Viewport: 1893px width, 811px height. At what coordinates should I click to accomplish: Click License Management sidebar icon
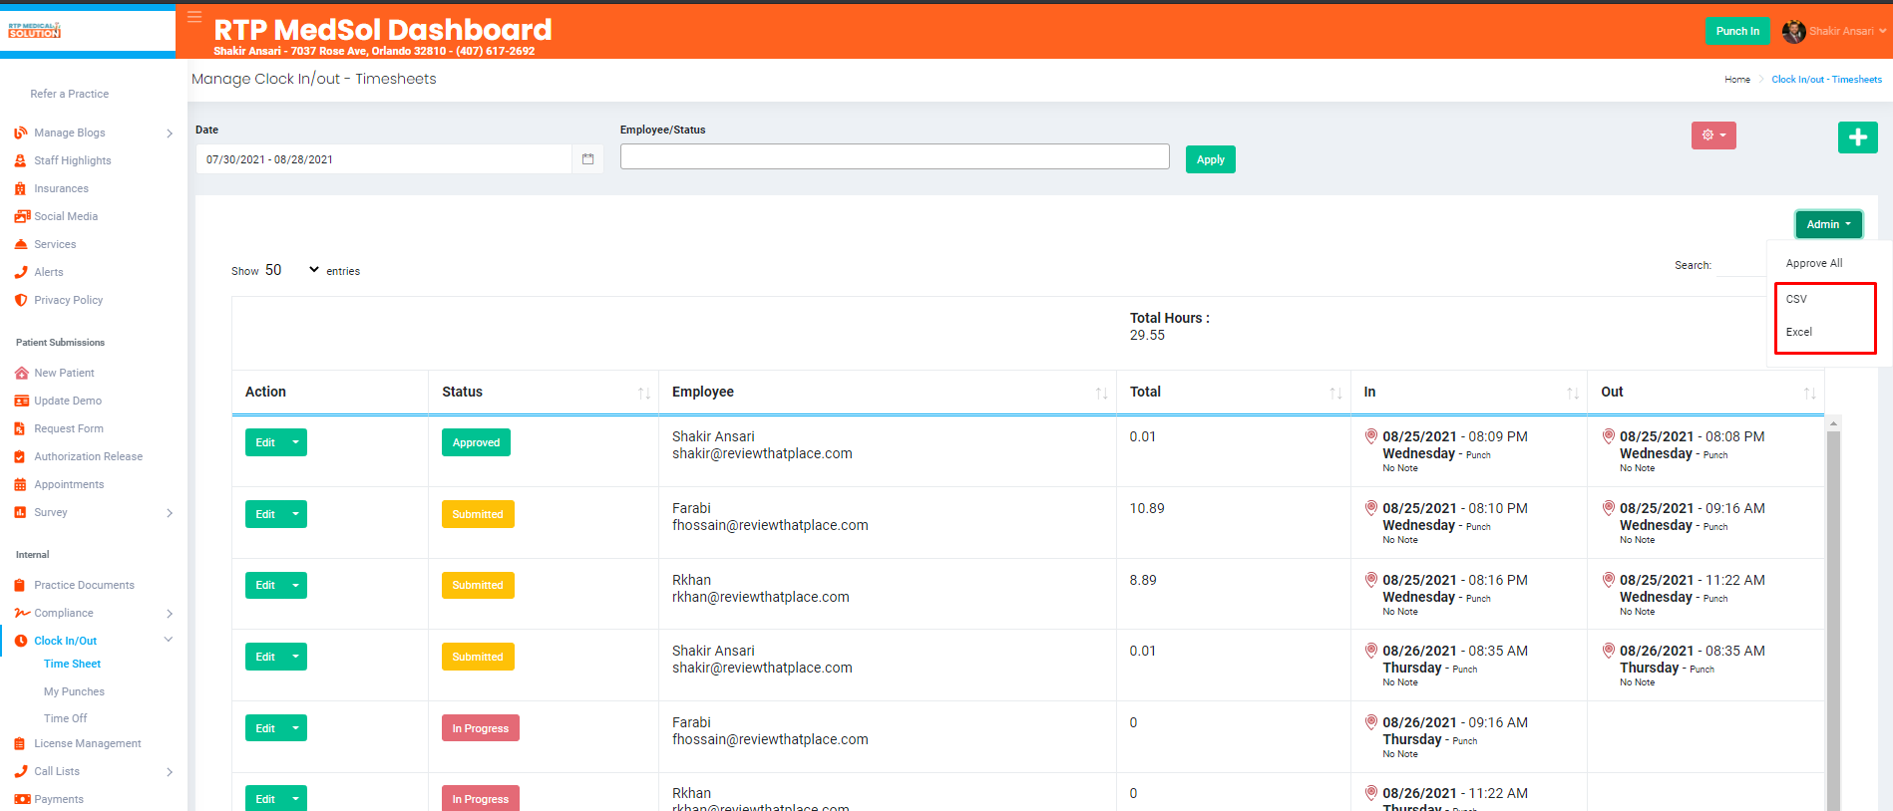pos(21,743)
